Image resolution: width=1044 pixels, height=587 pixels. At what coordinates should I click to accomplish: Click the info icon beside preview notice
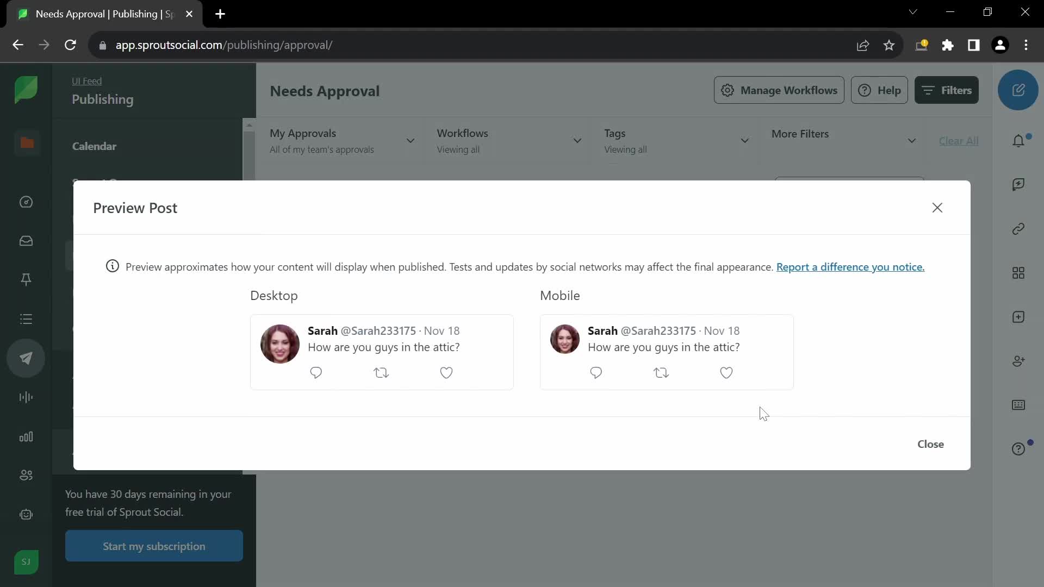[113, 266]
